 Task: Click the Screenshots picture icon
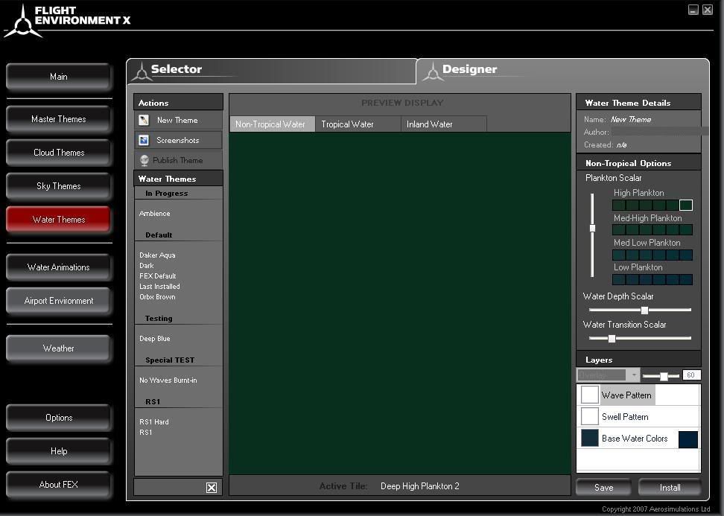(144, 140)
